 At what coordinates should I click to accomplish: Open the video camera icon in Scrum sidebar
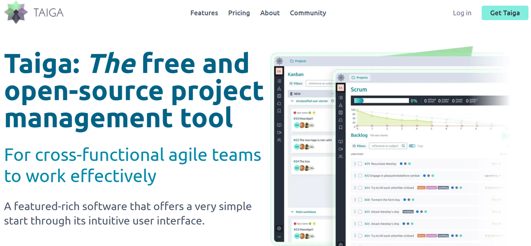pyautogui.click(x=341, y=149)
